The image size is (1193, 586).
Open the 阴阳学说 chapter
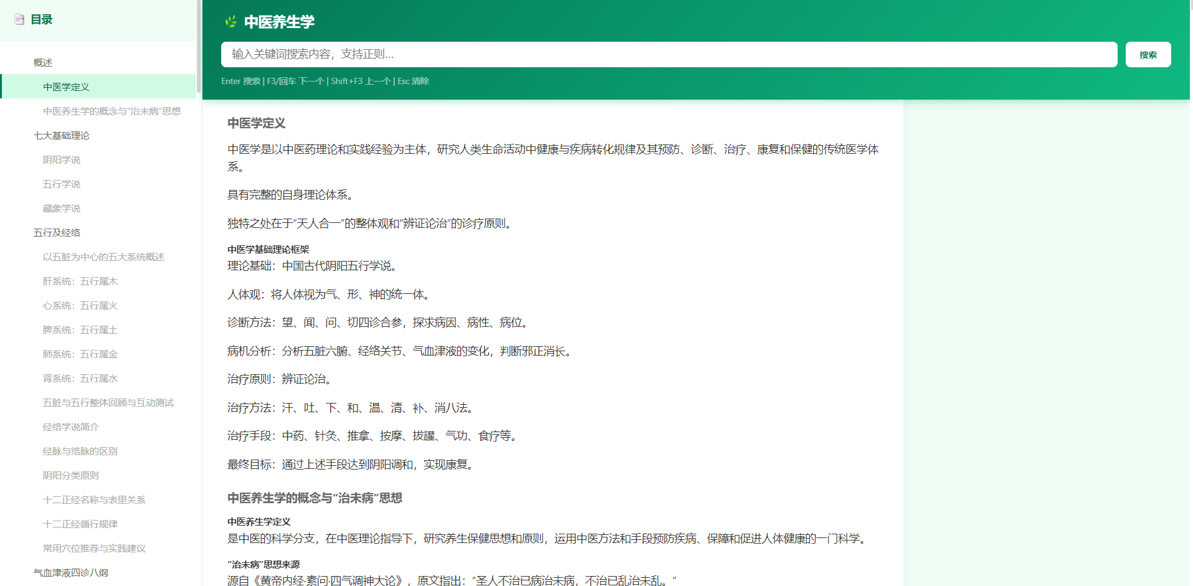61,159
